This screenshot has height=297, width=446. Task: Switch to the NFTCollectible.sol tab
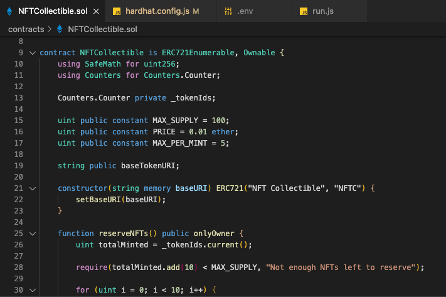(x=53, y=11)
